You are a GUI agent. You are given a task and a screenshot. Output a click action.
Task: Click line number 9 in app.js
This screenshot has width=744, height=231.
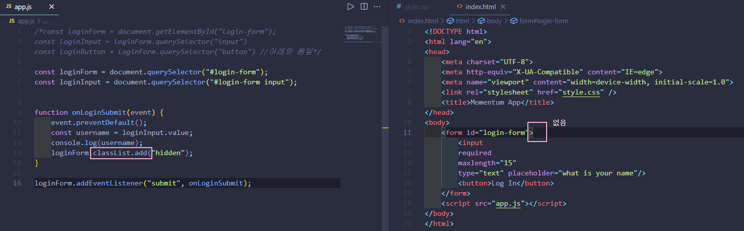(x=19, y=112)
